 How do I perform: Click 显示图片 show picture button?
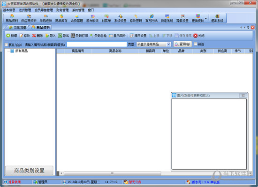point(117,36)
